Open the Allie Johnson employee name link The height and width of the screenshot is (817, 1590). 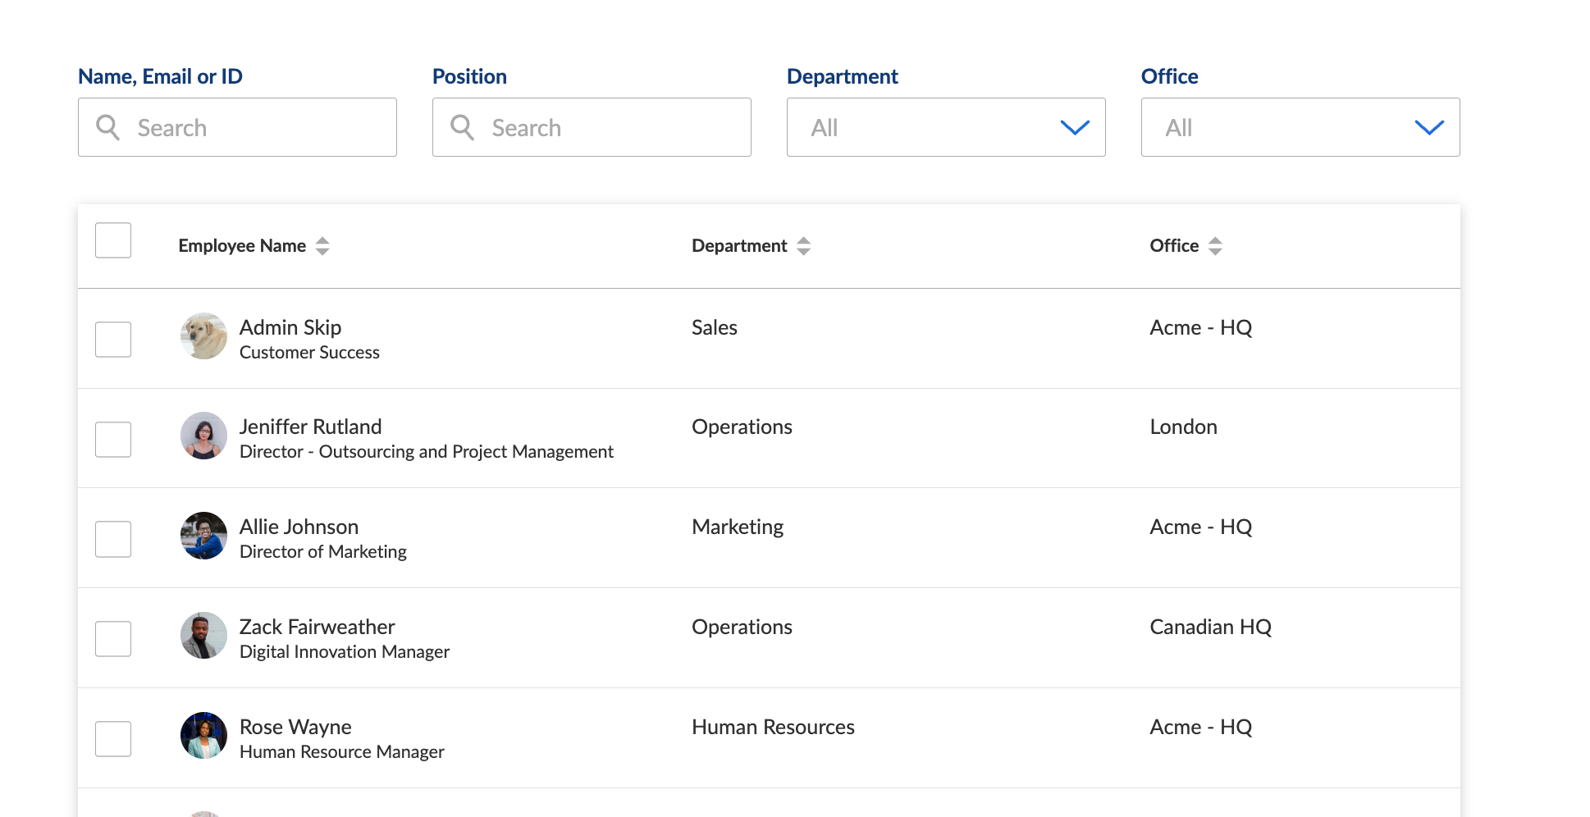pos(299,527)
